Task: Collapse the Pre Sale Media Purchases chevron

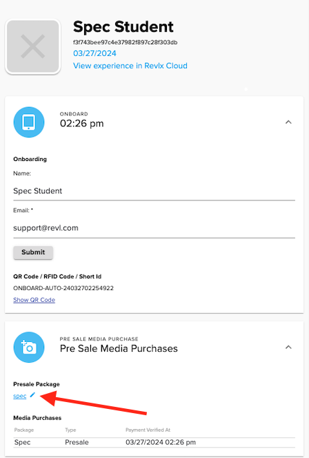Action: [288, 347]
